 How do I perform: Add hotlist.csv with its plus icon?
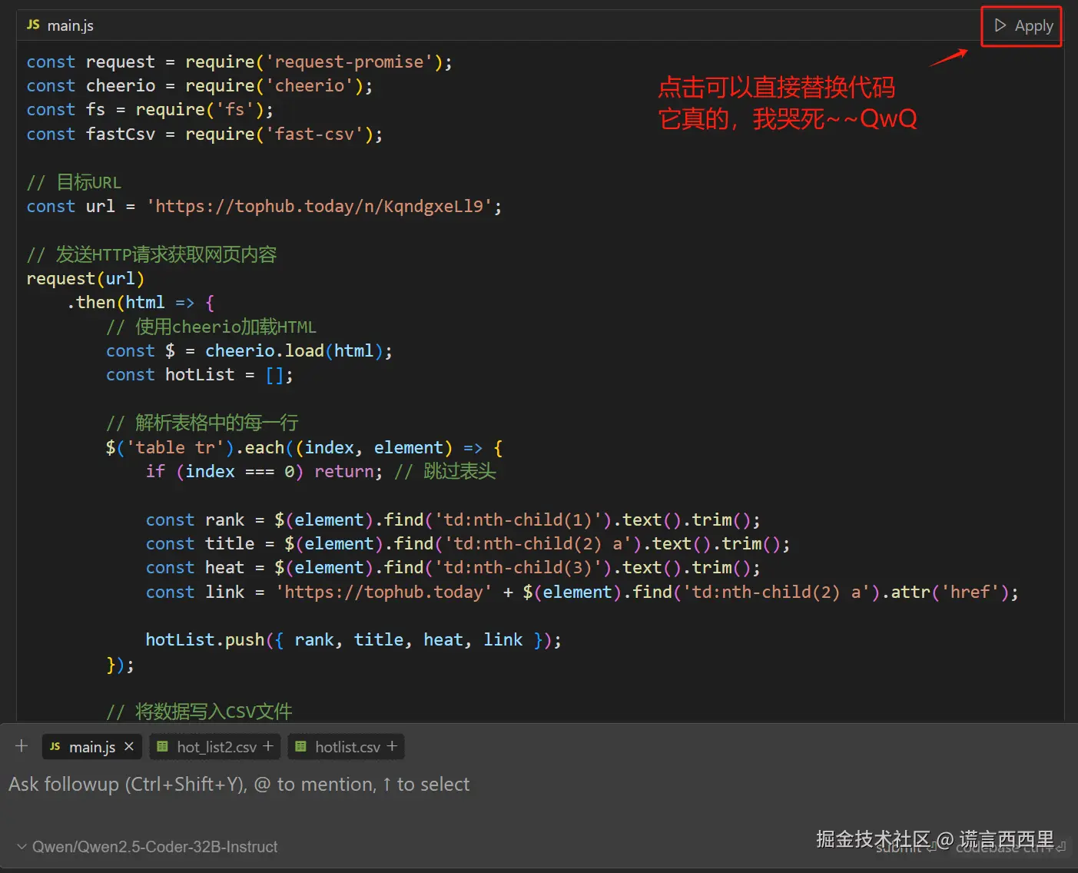click(392, 746)
